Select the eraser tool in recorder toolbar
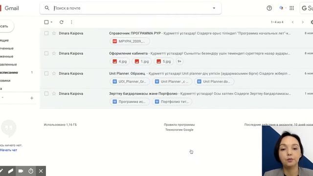Image resolution: width=313 pixels, height=176 pixels. [11, 171]
